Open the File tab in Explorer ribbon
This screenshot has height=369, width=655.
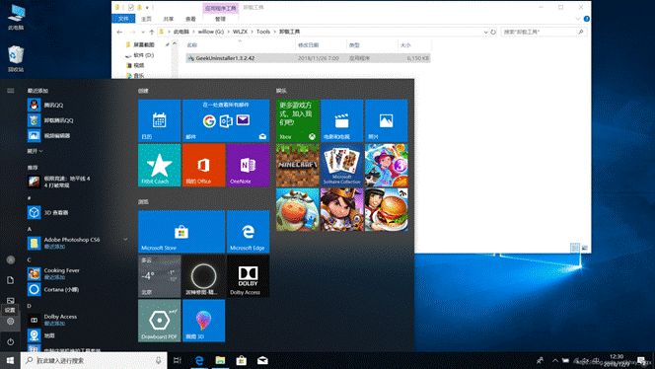[123, 19]
